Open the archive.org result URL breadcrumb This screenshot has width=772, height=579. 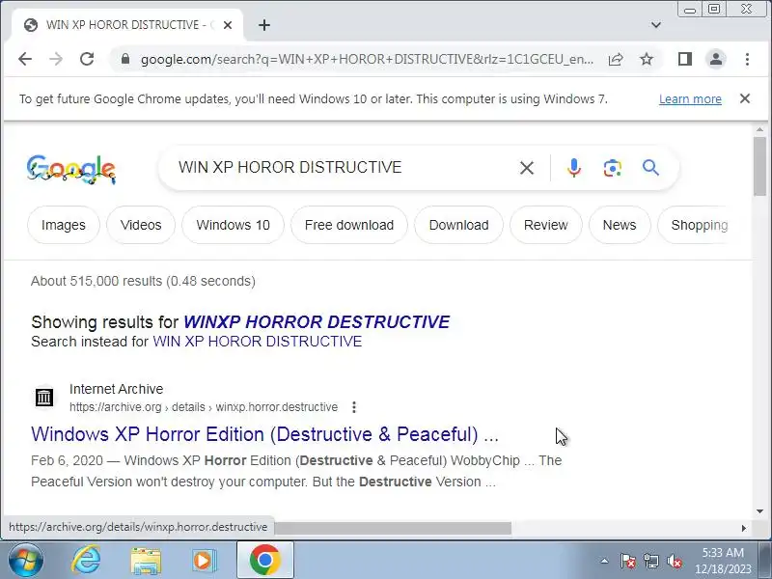[x=204, y=407]
